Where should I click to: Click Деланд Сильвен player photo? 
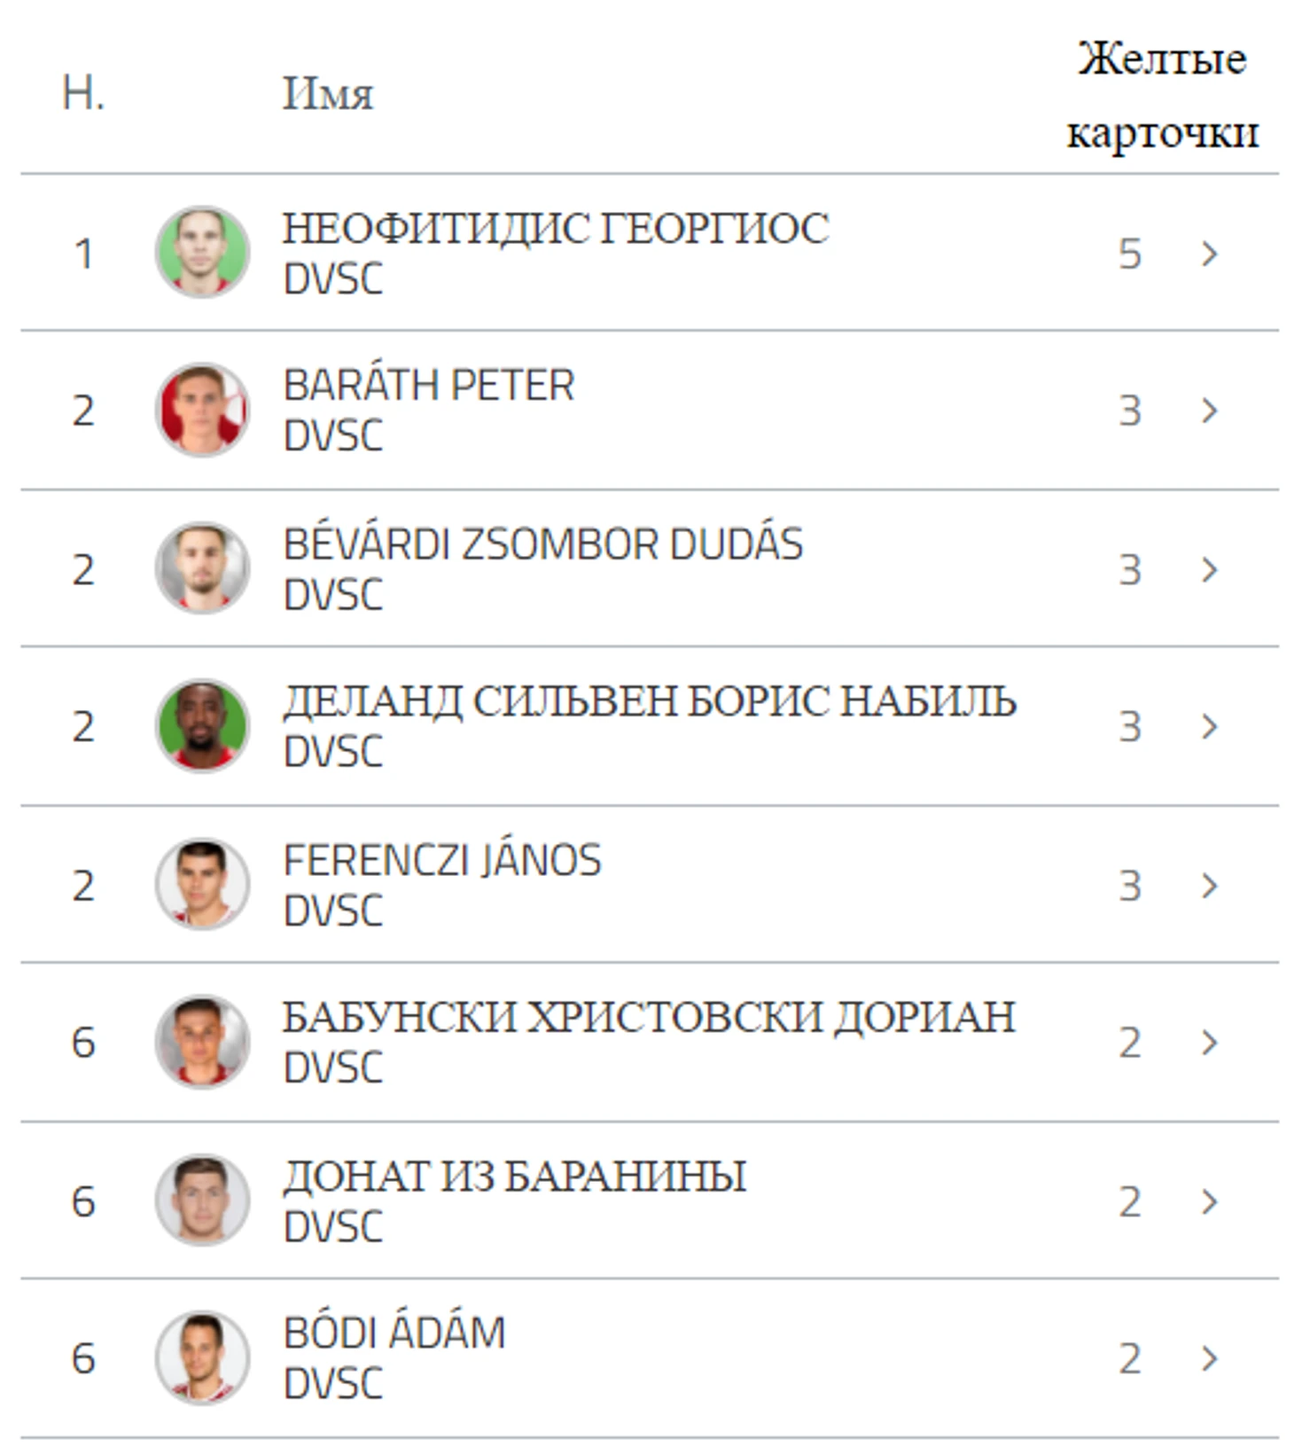pyautogui.click(x=202, y=726)
